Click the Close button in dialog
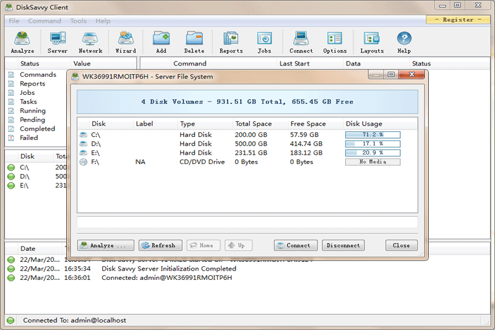The width and height of the screenshot is (495, 330). [x=401, y=245]
